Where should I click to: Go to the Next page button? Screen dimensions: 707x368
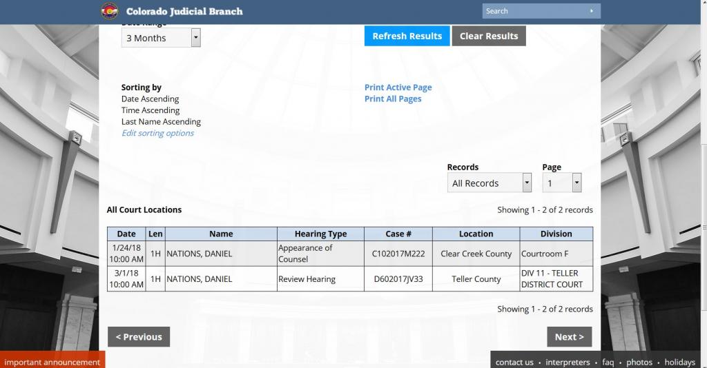(x=569, y=337)
